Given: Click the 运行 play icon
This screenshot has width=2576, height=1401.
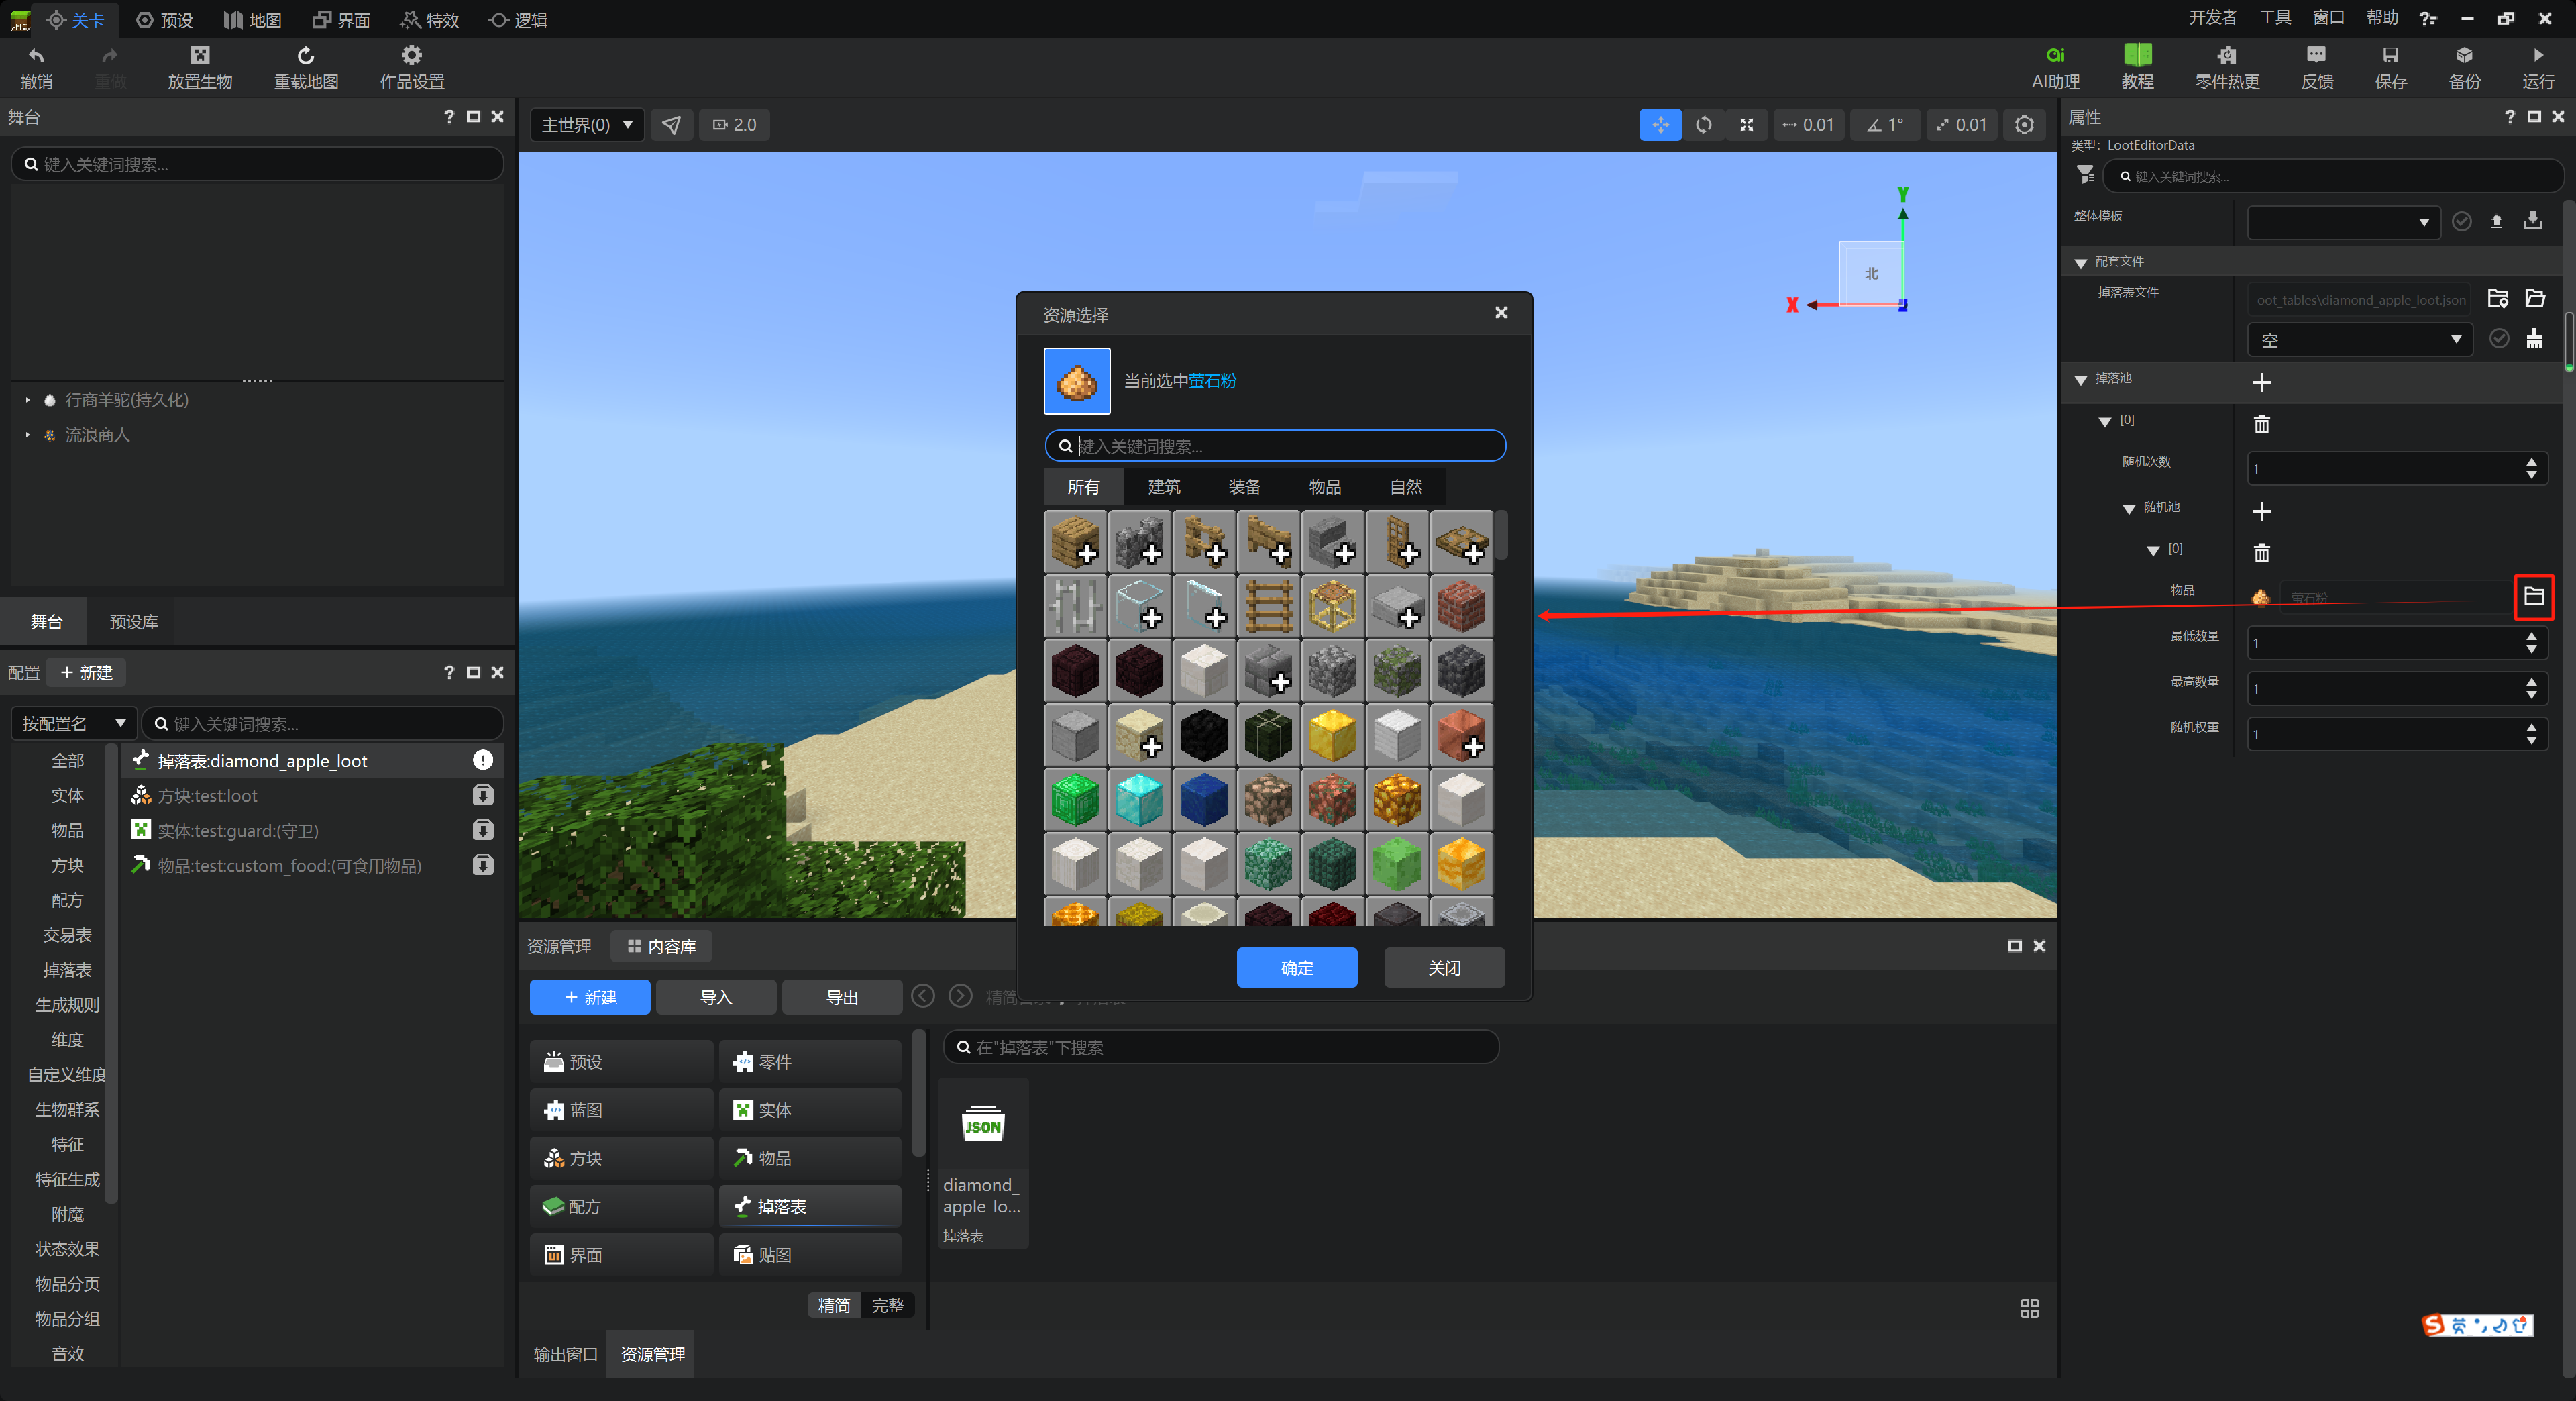Looking at the screenshot, I should [x=2538, y=55].
